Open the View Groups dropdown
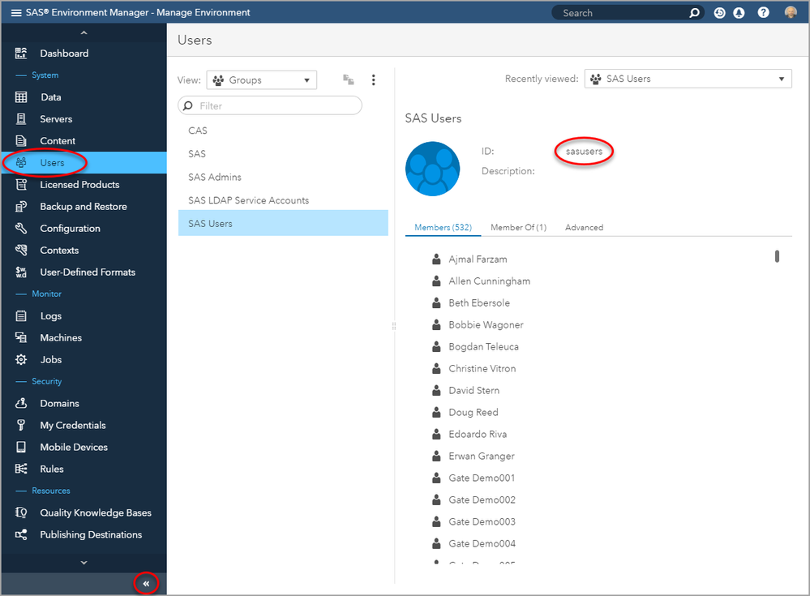810x596 pixels. (262, 79)
